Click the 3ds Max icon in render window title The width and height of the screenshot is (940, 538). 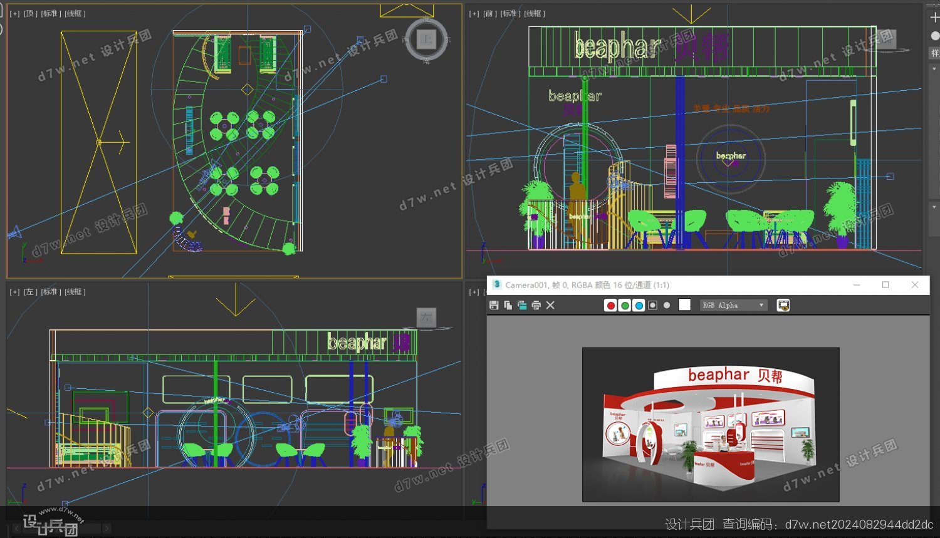496,284
